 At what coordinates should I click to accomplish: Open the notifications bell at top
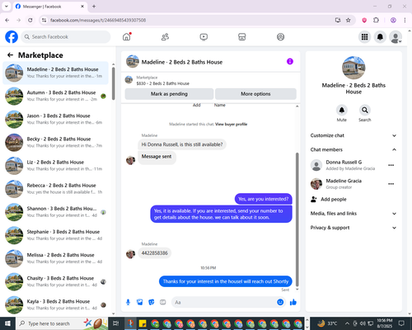click(380, 37)
